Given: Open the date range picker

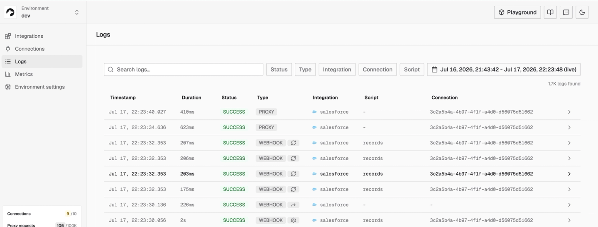Looking at the screenshot, I should 504,69.
